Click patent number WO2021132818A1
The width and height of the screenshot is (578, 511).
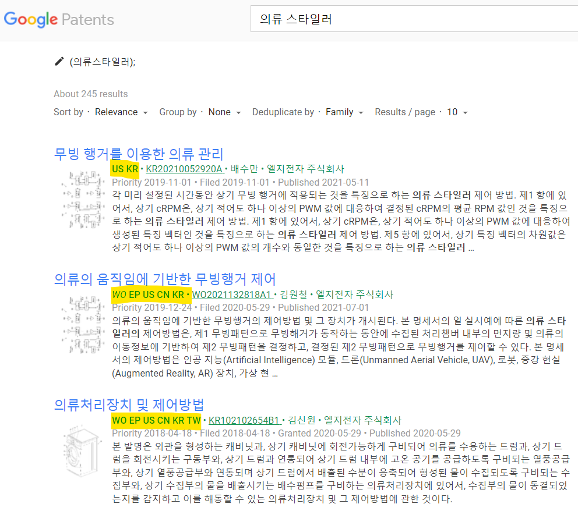click(232, 294)
